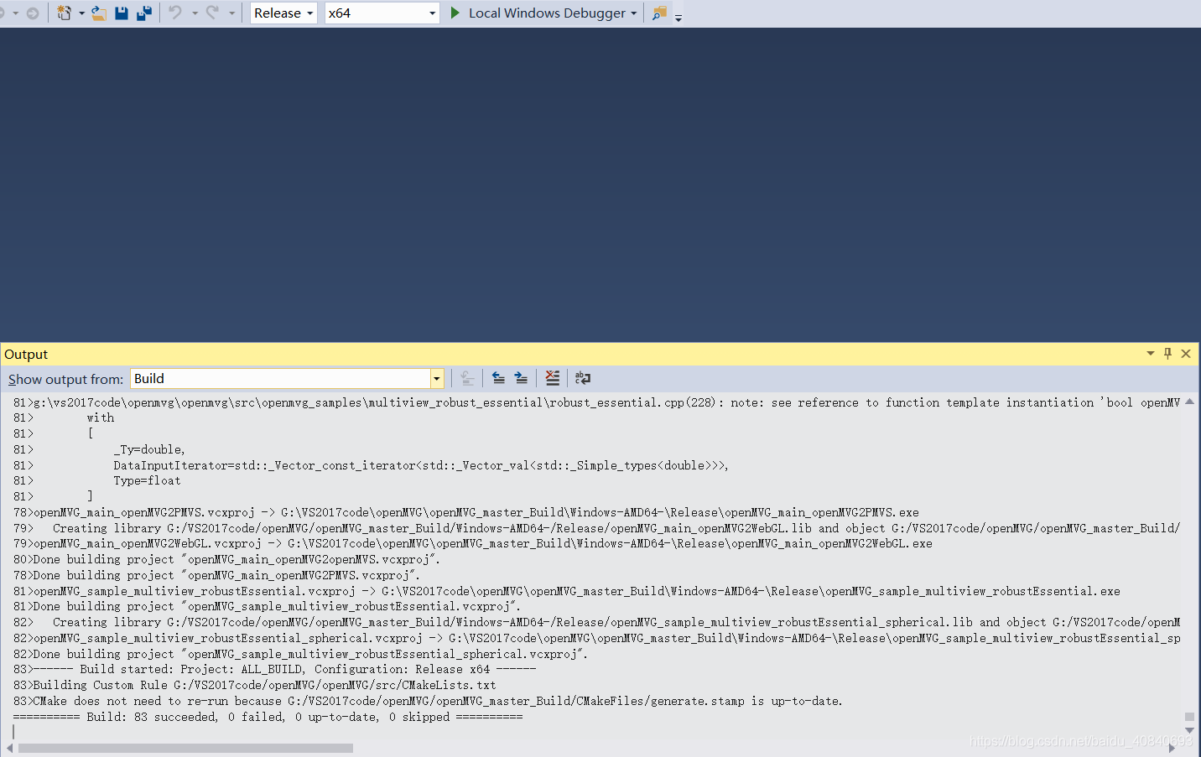
Task: Click the 'Show output from:' label
Action: point(65,379)
